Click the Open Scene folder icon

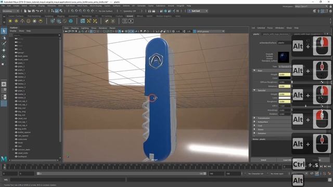tap(29, 11)
